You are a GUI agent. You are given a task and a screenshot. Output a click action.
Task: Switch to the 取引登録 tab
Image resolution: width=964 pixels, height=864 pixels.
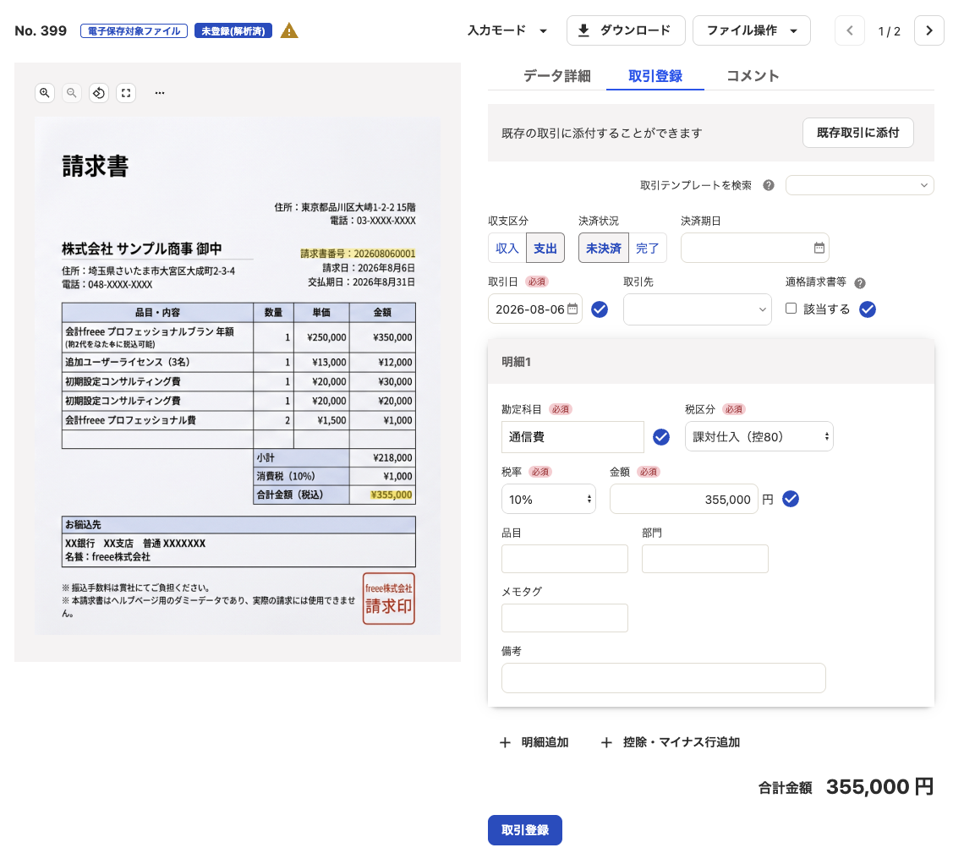[655, 76]
